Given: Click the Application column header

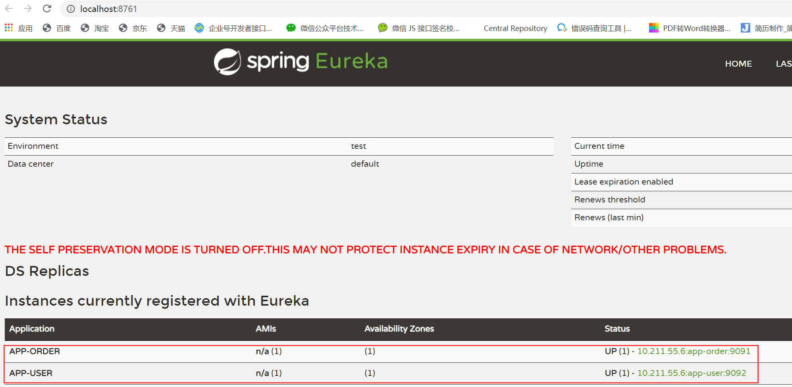Looking at the screenshot, I should click(x=32, y=329).
